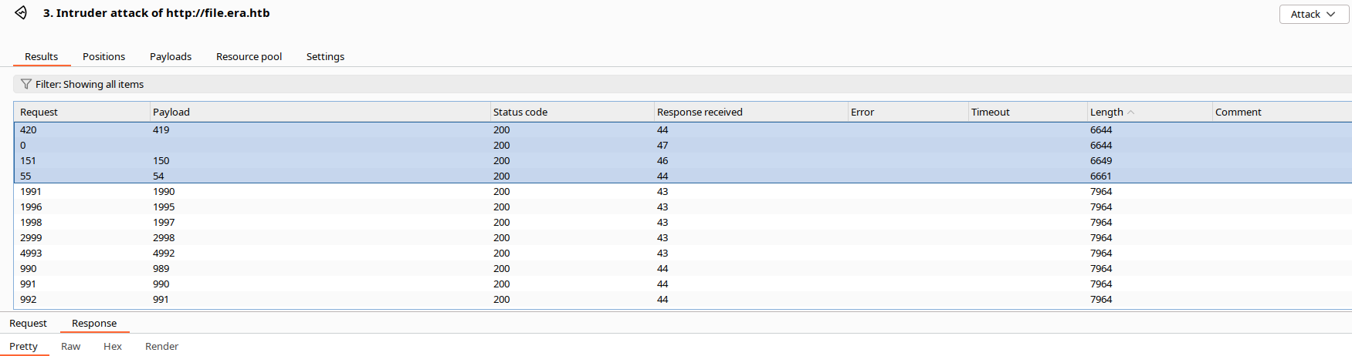Switch to the Request message tab
This screenshot has width=1352, height=356.
[x=28, y=323]
